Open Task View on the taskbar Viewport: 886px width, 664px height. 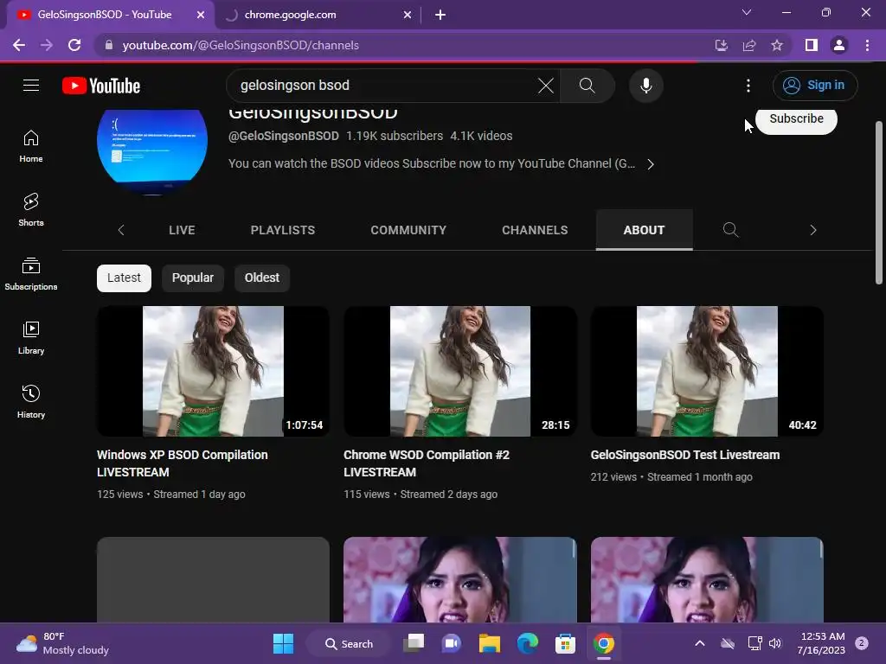point(414,643)
